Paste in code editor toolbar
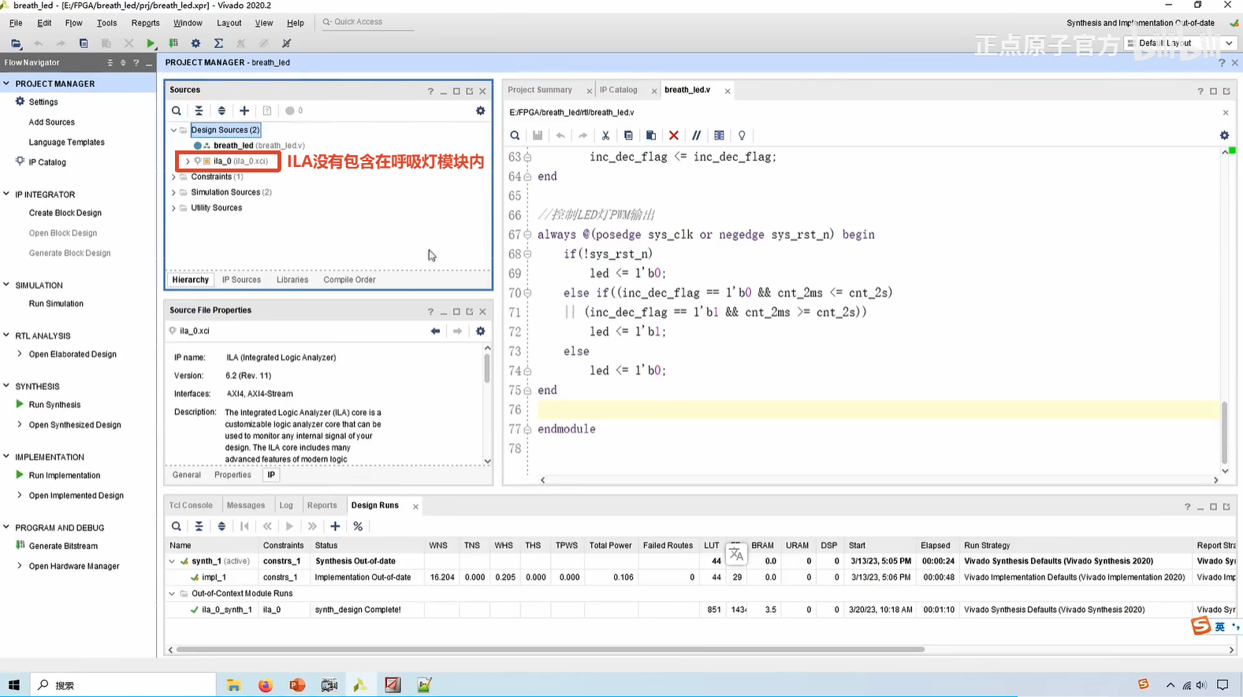Viewport: 1243px width, 697px height. 651,135
